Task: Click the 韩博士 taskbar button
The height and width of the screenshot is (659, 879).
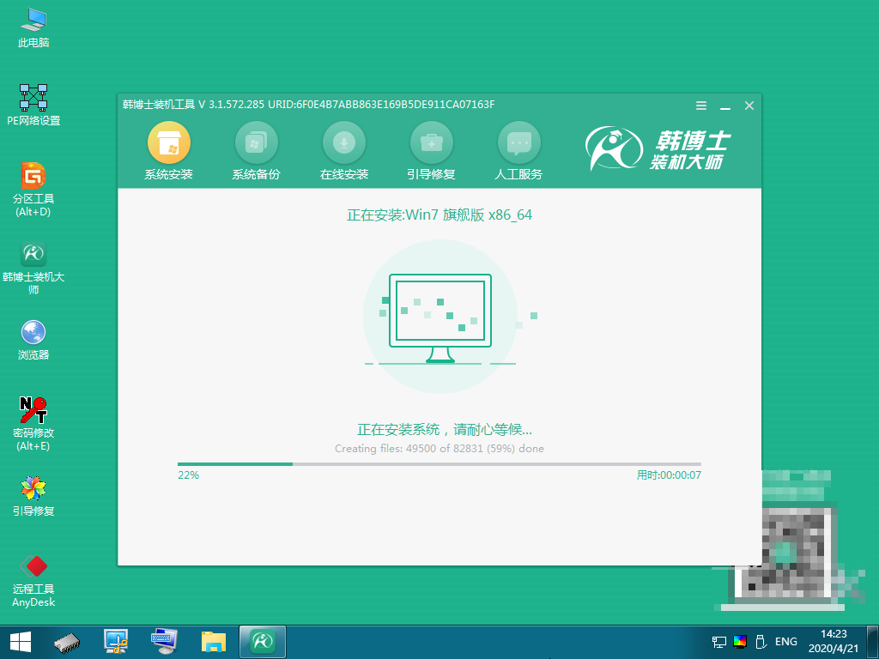Action: (x=263, y=642)
